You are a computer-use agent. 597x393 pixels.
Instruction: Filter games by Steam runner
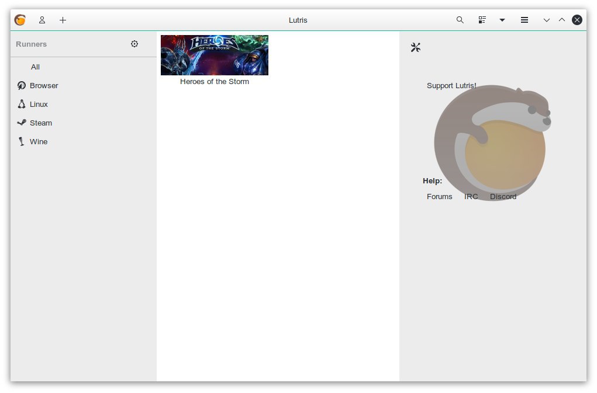(84, 123)
